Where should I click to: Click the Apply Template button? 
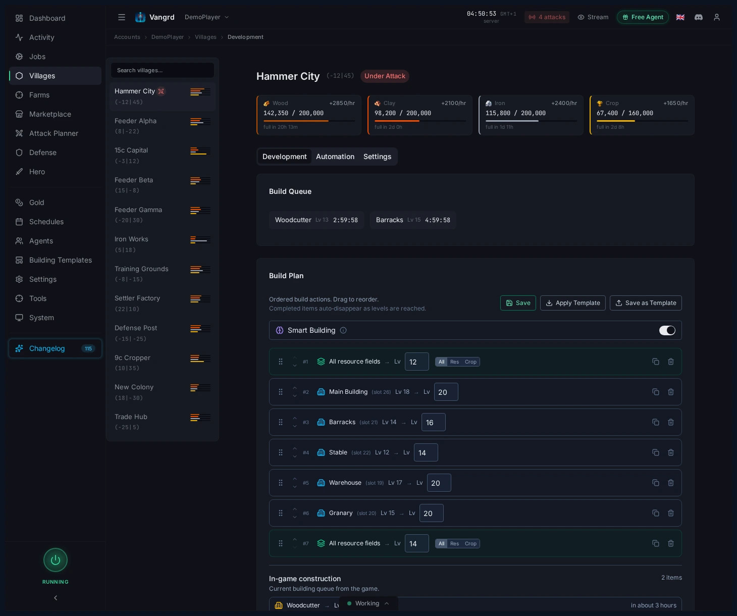coord(572,303)
